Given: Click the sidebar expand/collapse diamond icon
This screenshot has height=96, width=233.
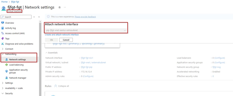Looking at the screenshot, I should [34, 17].
